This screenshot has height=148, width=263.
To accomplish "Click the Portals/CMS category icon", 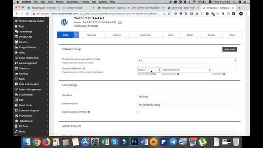I will pyautogui.click(x=16, y=37).
